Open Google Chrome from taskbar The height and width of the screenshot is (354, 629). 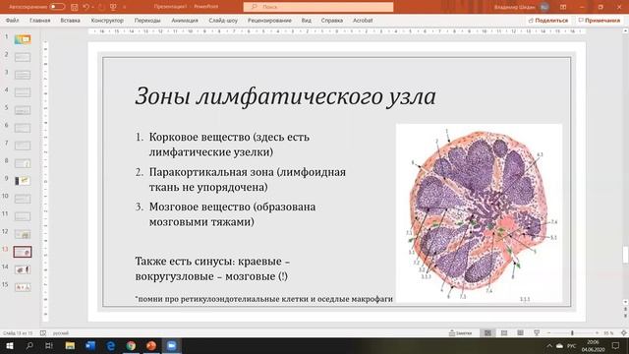131,345
